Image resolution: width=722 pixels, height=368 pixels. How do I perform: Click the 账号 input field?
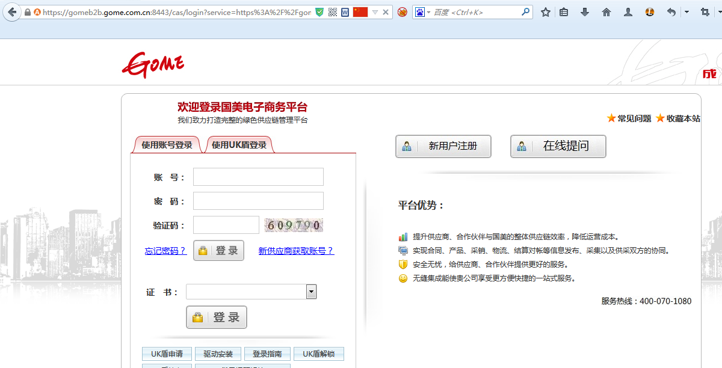258,177
